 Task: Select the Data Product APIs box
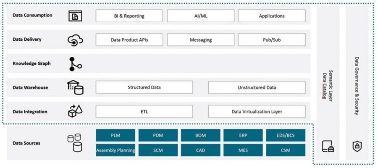click(x=129, y=40)
